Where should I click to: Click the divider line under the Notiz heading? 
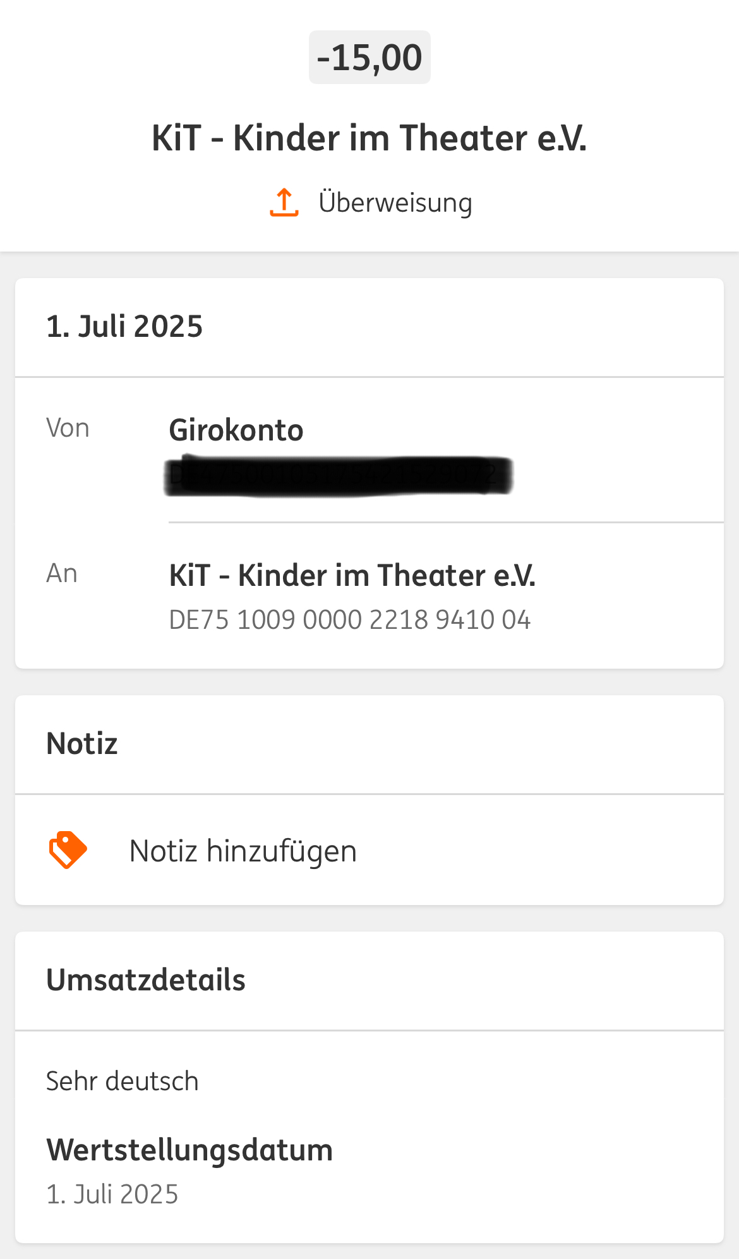pyautogui.click(x=369, y=794)
